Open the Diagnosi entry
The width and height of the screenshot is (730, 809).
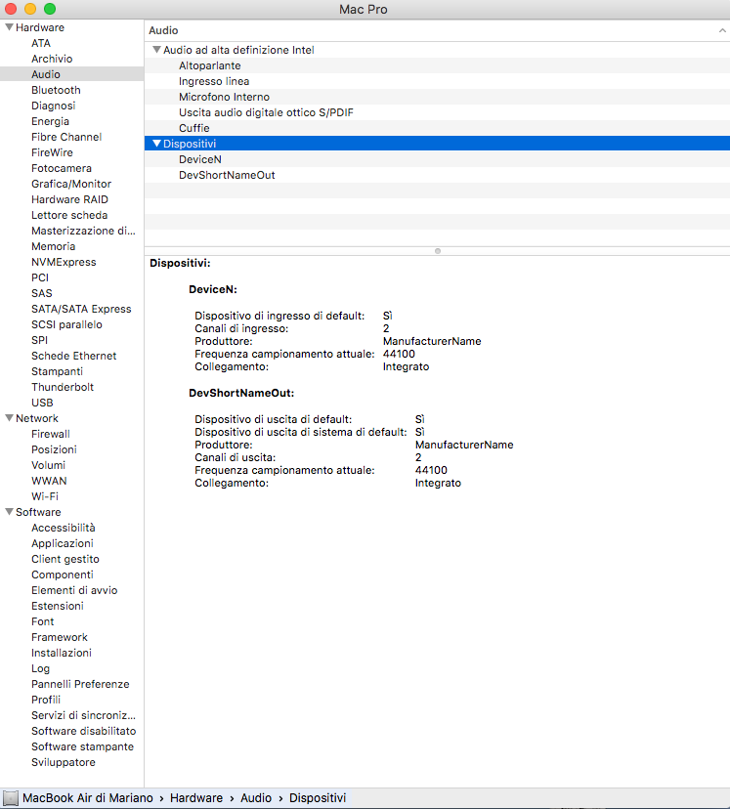(53, 106)
